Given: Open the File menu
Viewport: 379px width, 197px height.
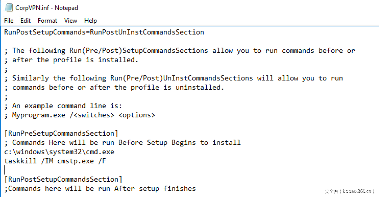Looking at the screenshot, I should pyautogui.click(x=9, y=21).
